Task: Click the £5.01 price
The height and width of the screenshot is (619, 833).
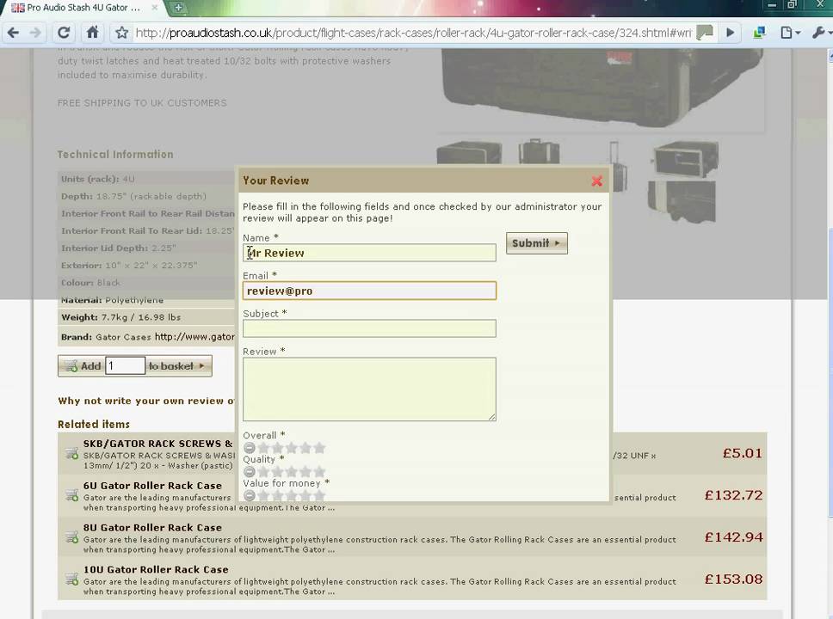Action: [x=742, y=453]
